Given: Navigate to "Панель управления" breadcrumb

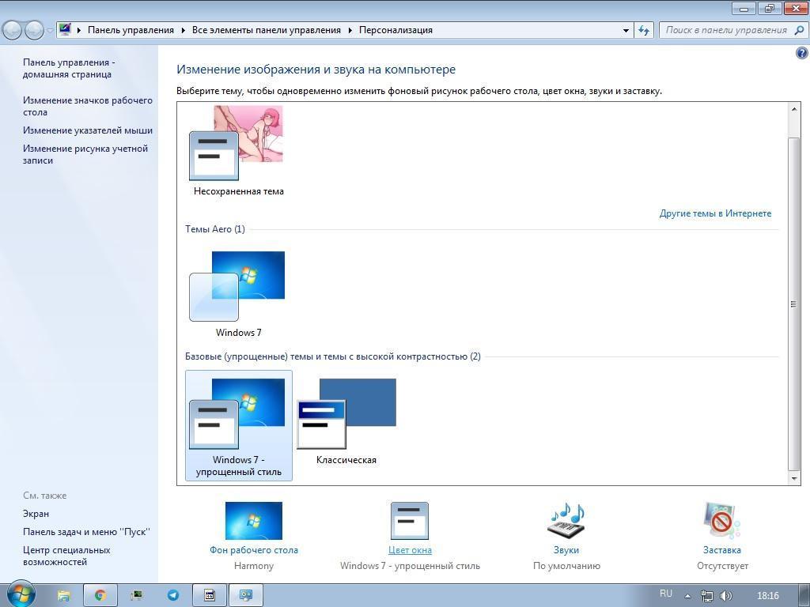Looking at the screenshot, I should click(x=131, y=30).
